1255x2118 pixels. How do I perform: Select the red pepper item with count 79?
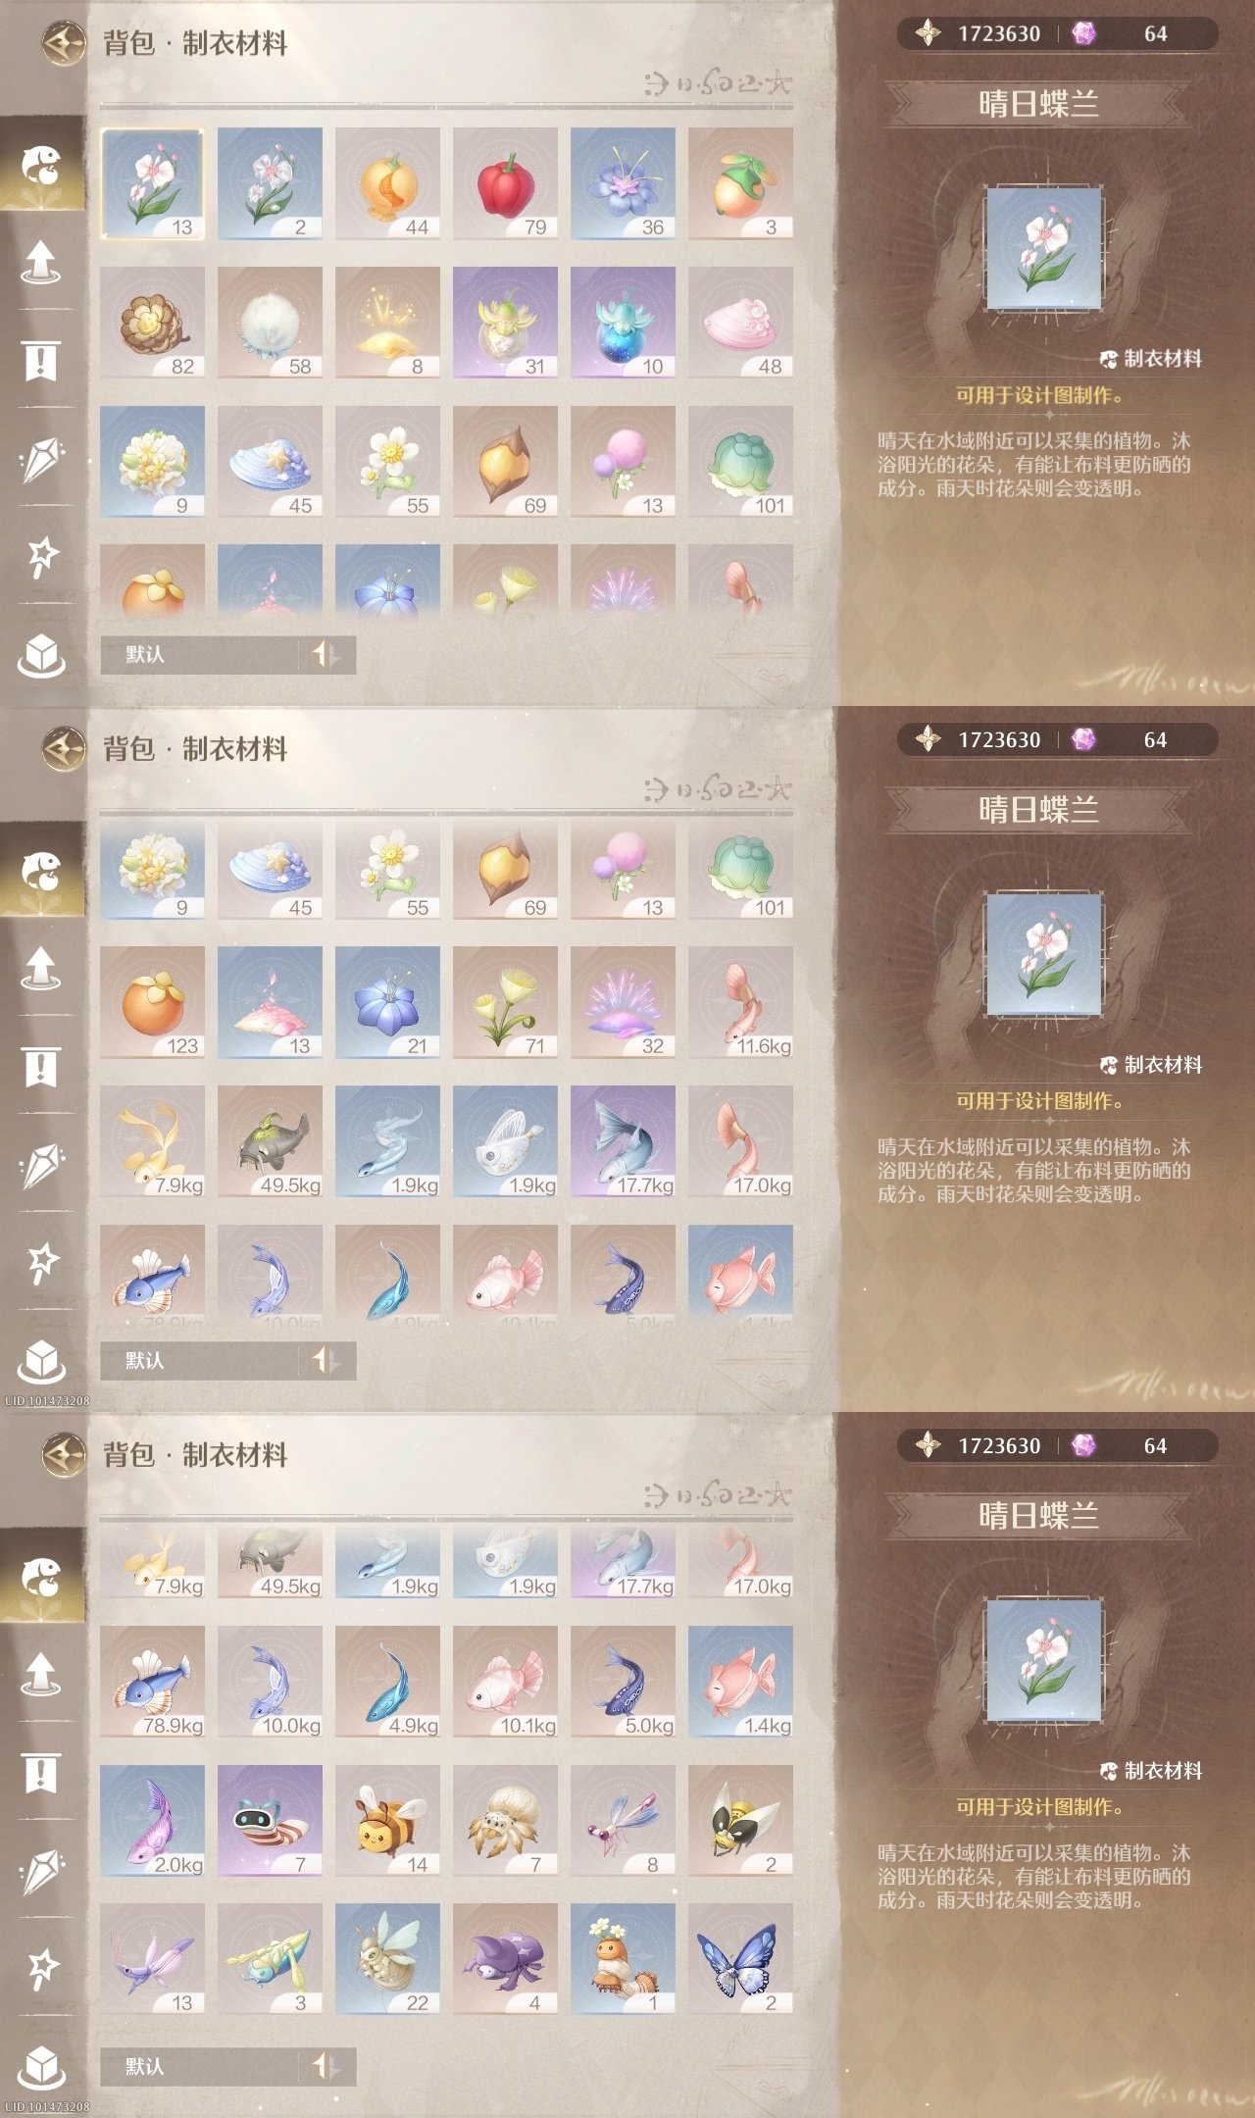505,183
